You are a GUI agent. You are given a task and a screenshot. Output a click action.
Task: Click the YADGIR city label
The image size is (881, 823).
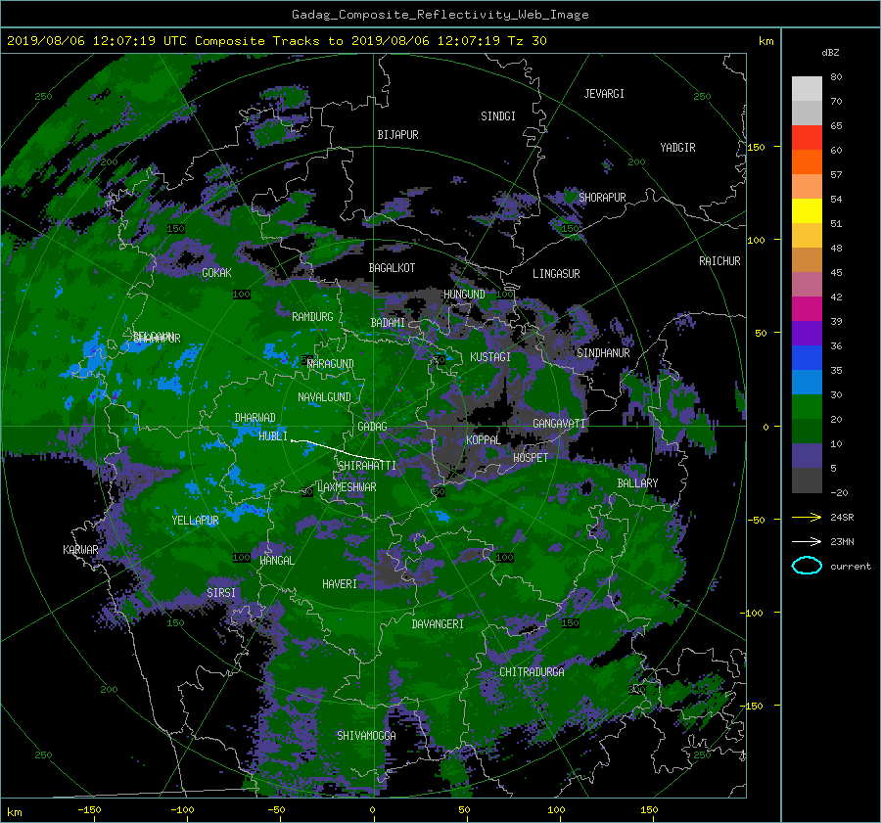click(x=677, y=147)
